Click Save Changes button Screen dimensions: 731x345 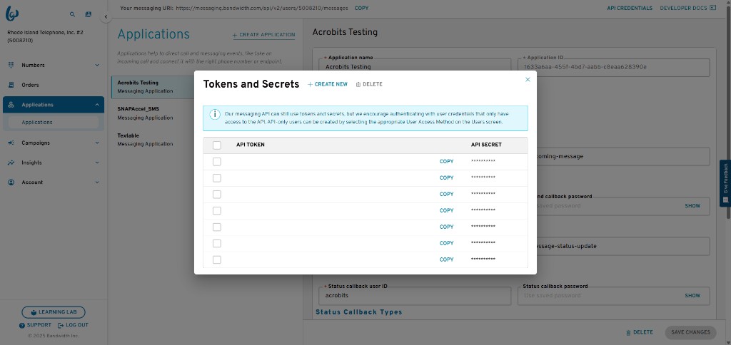tap(690, 332)
